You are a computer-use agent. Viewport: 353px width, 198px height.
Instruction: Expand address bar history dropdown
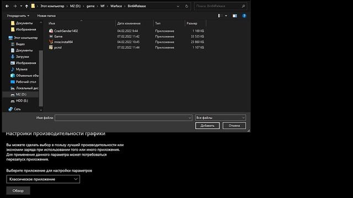178,6
